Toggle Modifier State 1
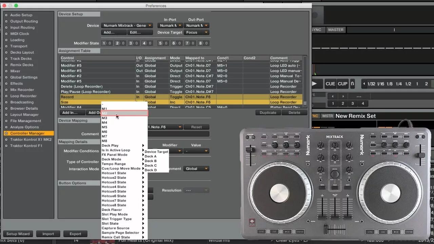 106,43
